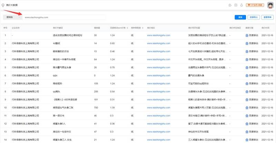Screen dimensions: 276x143
Task: Click Baidu paw icon in row 5
Action: 247,68
